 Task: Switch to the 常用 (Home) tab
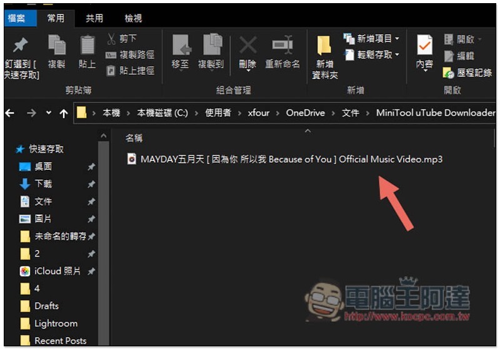pos(56,18)
